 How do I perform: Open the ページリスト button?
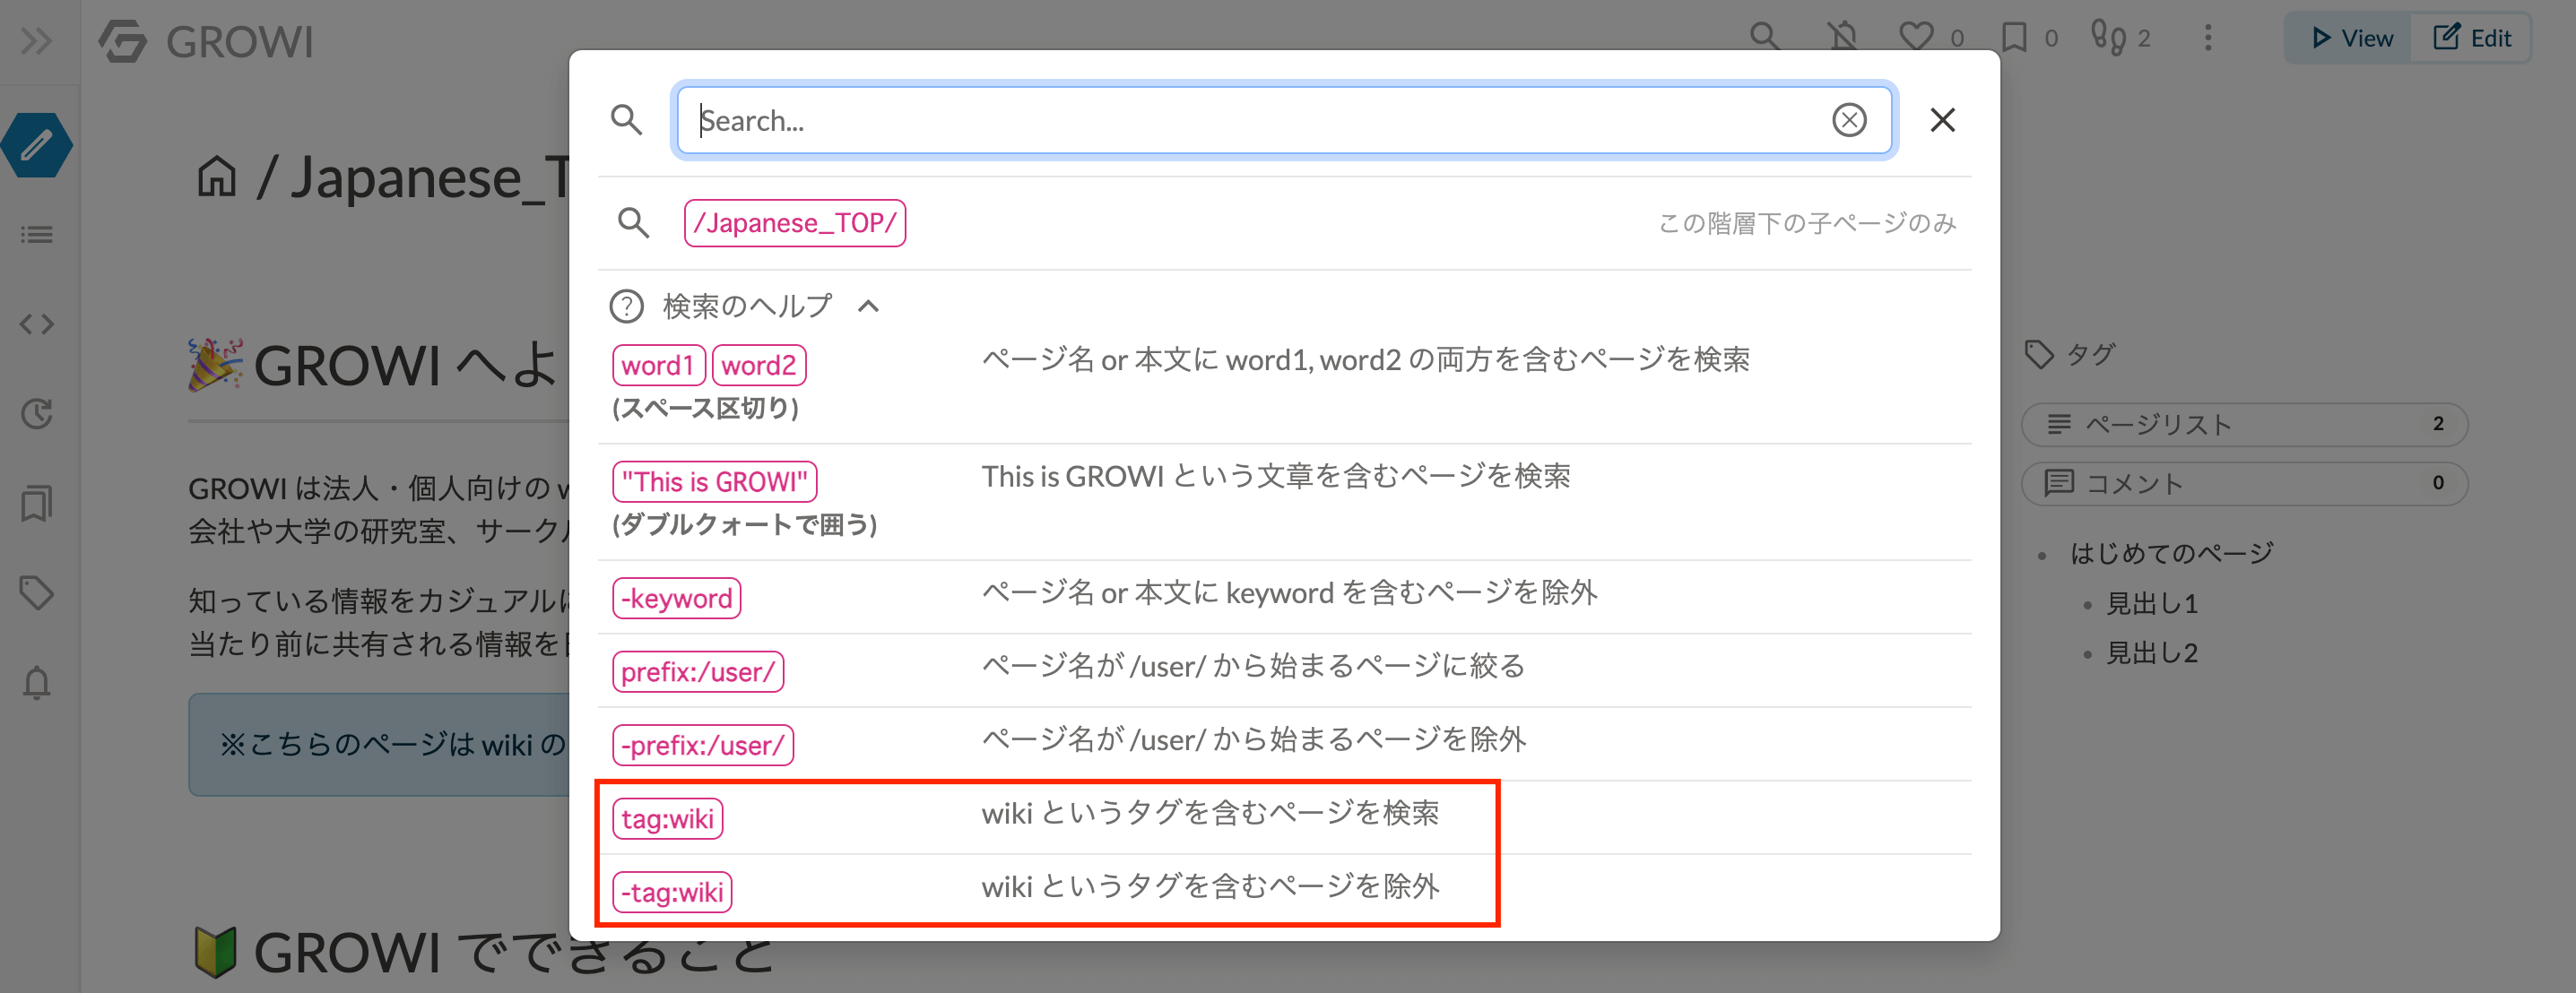click(x=2244, y=424)
